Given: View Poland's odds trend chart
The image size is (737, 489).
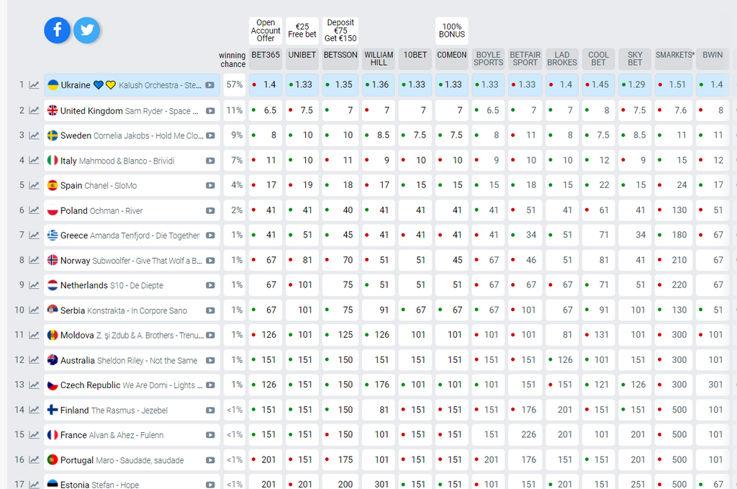Looking at the screenshot, I should 34,210.
